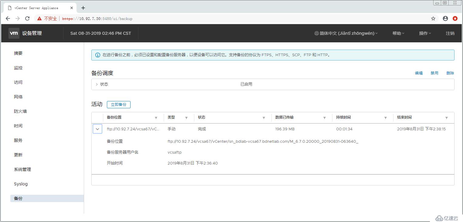Viewport: 463px width, 222px height.
Task: Click 注销 to log out
Action: 450,33
